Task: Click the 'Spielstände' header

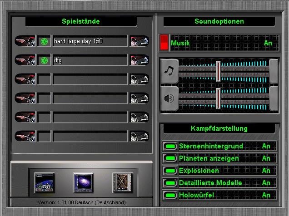Action: pos(81,21)
